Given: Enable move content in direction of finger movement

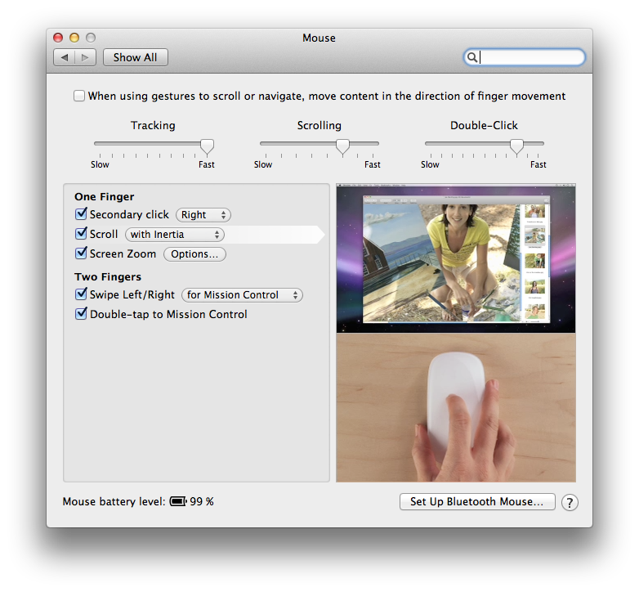Looking at the screenshot, I should [79, 96].
